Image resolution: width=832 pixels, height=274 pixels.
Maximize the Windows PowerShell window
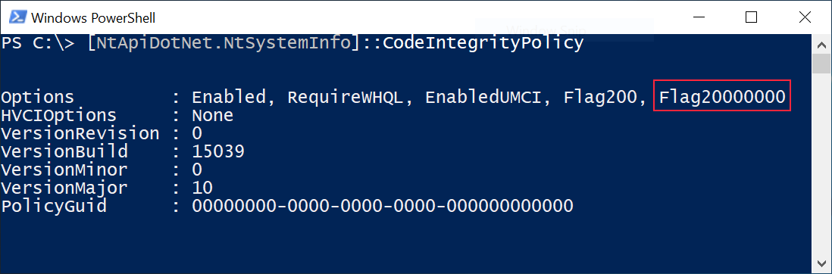(752, 17)
